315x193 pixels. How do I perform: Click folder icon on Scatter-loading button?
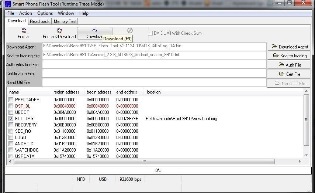[276, 55]
